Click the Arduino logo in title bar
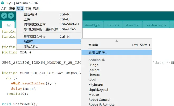This screenshot has width=174, height=106. click(x=3, y=3)
